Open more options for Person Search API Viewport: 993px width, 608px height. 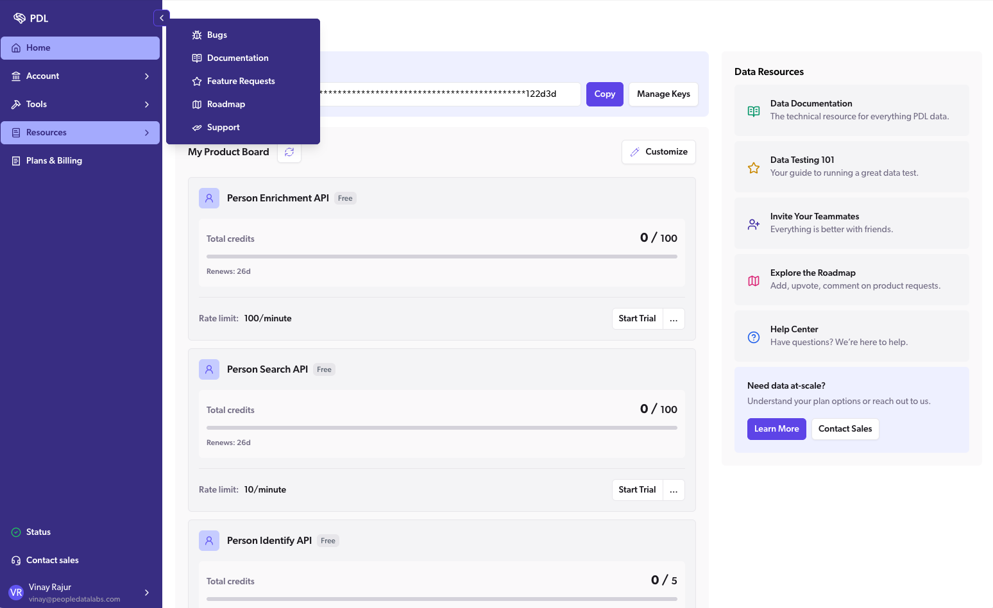point(674,490)
